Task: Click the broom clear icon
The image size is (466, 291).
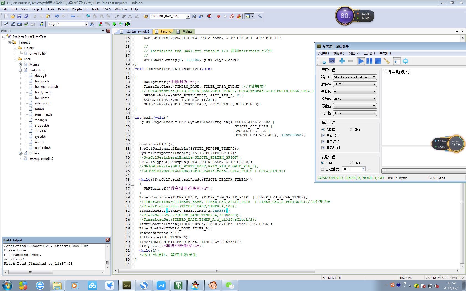Action: (387, 61)
